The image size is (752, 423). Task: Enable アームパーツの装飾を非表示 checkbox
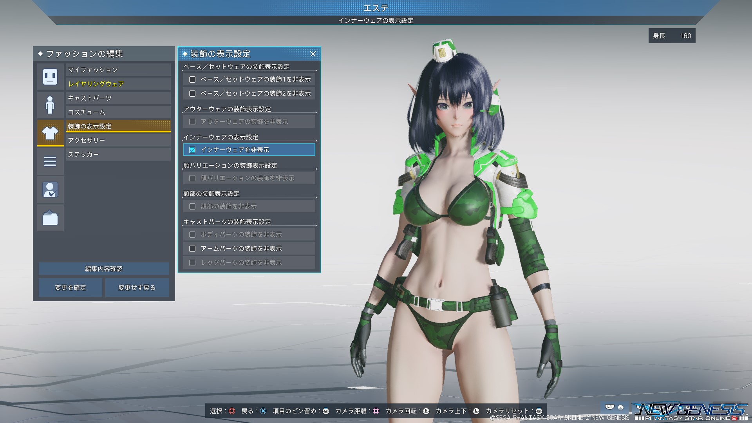[192, 249]
